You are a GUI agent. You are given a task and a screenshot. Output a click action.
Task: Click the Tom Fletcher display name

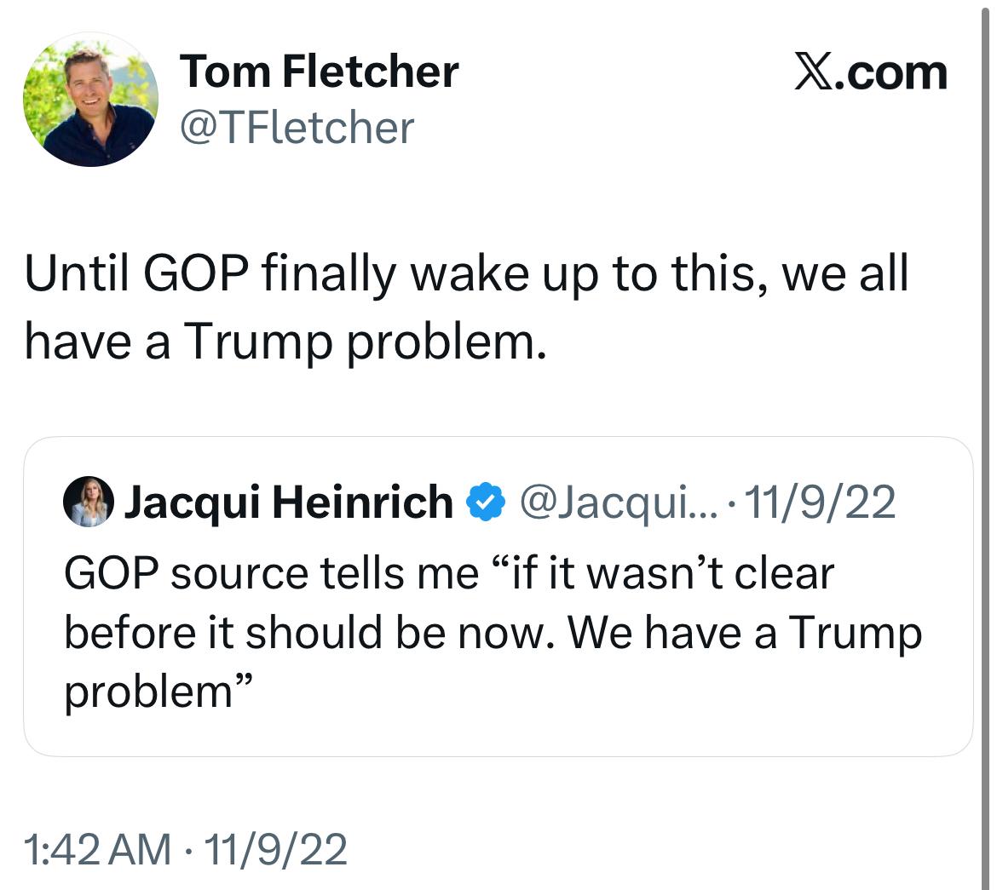[319, 71]
